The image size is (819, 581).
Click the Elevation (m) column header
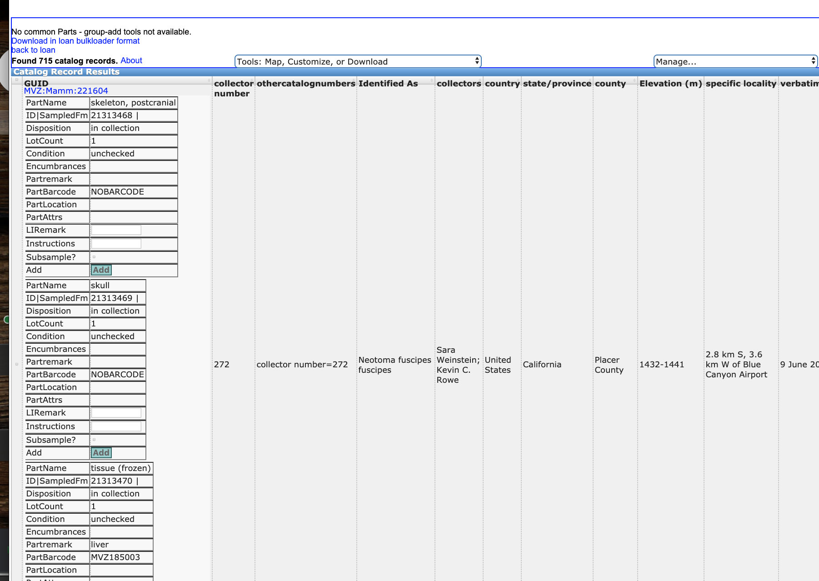coord(670,83)
